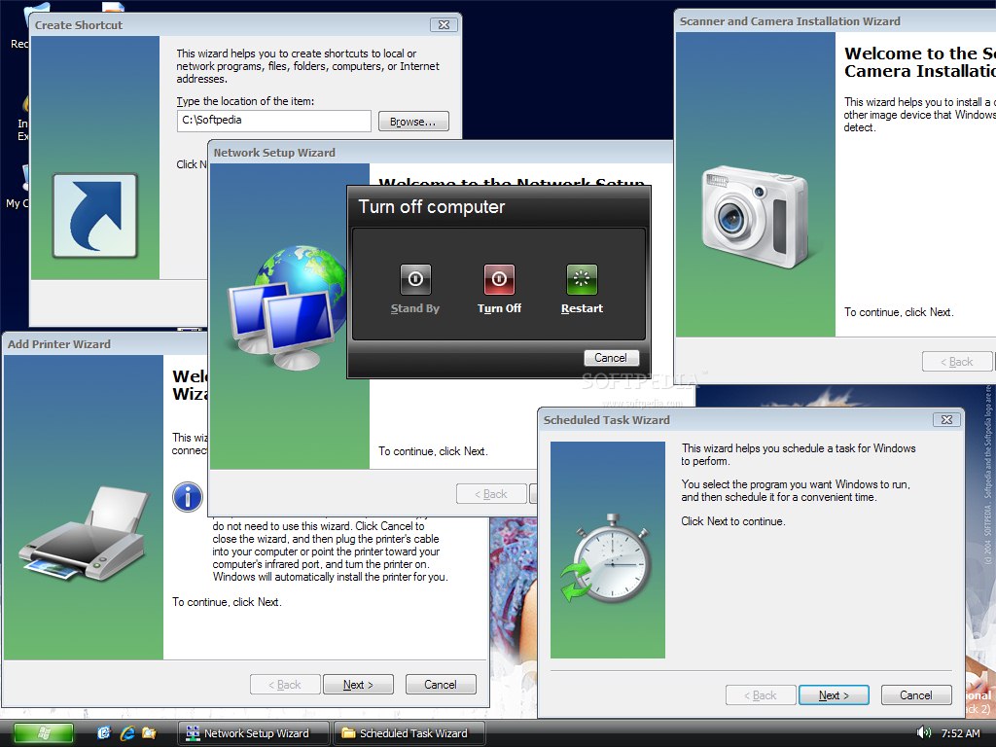
Task: Switch to Scheduled Task Wizard taskbar button
Action: point(409,733)
